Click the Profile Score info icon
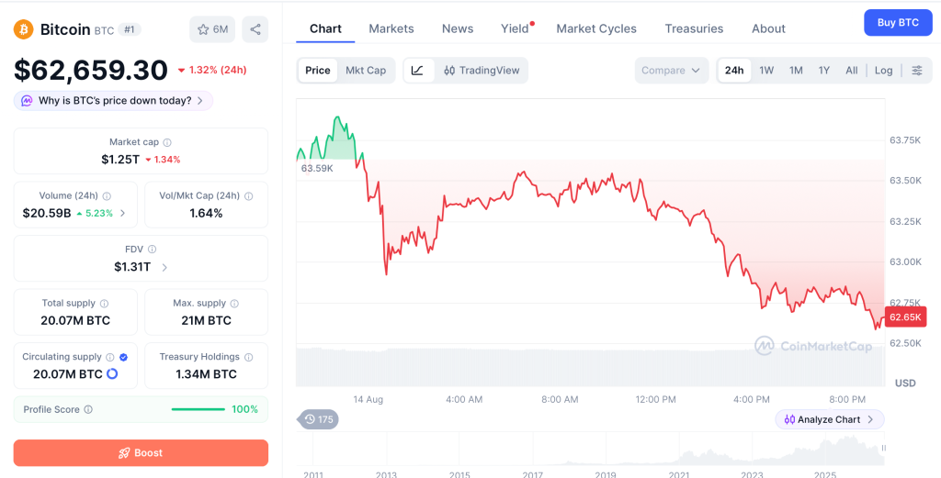The width and height of the screenshot is (941, 478). click(x=88, y=410)
